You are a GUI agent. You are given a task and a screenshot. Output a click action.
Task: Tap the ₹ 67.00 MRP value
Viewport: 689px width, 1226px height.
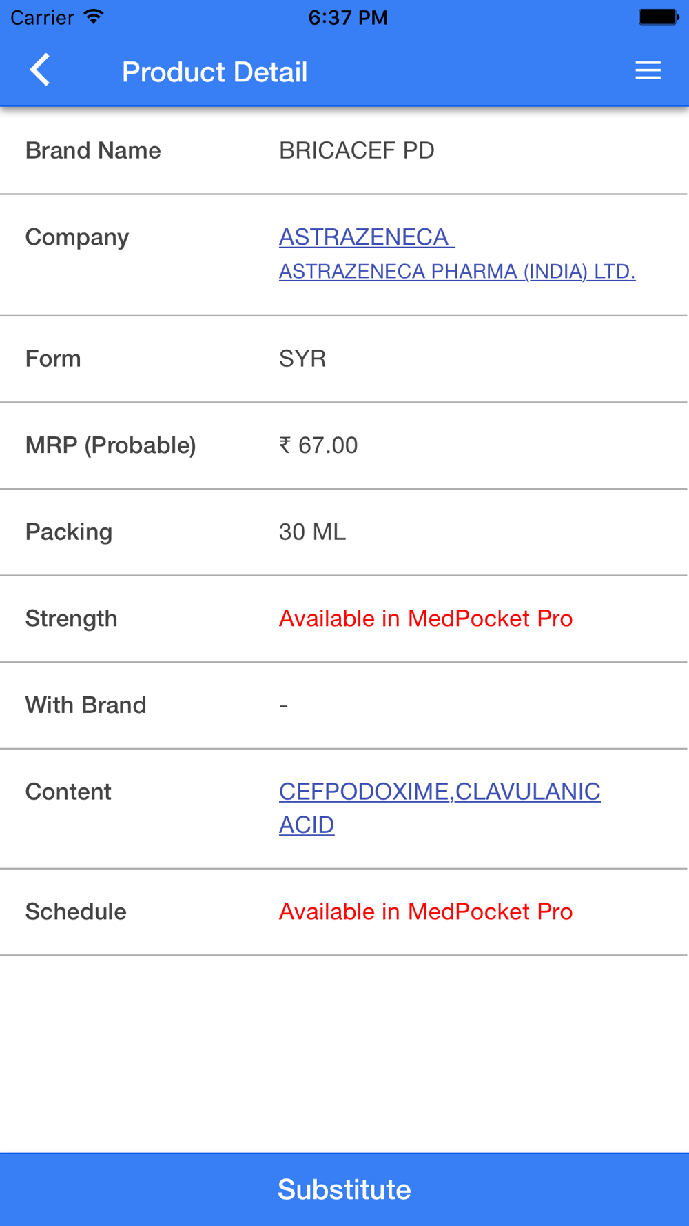click(318, 445)
